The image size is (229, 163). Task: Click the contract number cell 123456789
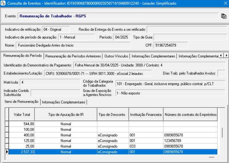[x=190, y=141]
